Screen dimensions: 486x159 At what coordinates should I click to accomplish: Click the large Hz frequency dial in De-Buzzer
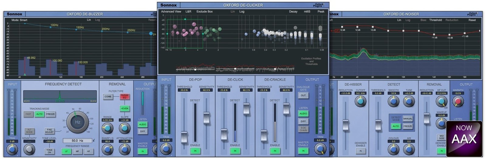(x=77, y=122)
